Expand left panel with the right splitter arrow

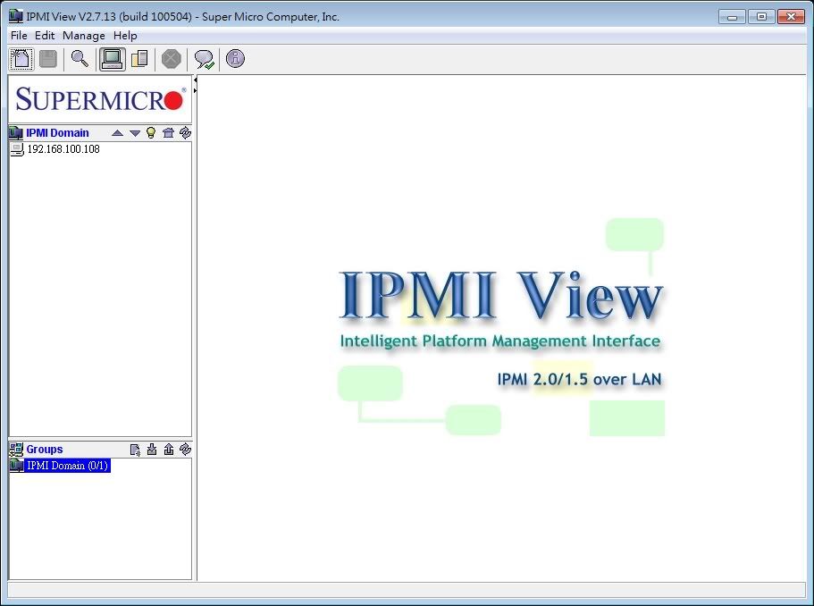[195, 91]
